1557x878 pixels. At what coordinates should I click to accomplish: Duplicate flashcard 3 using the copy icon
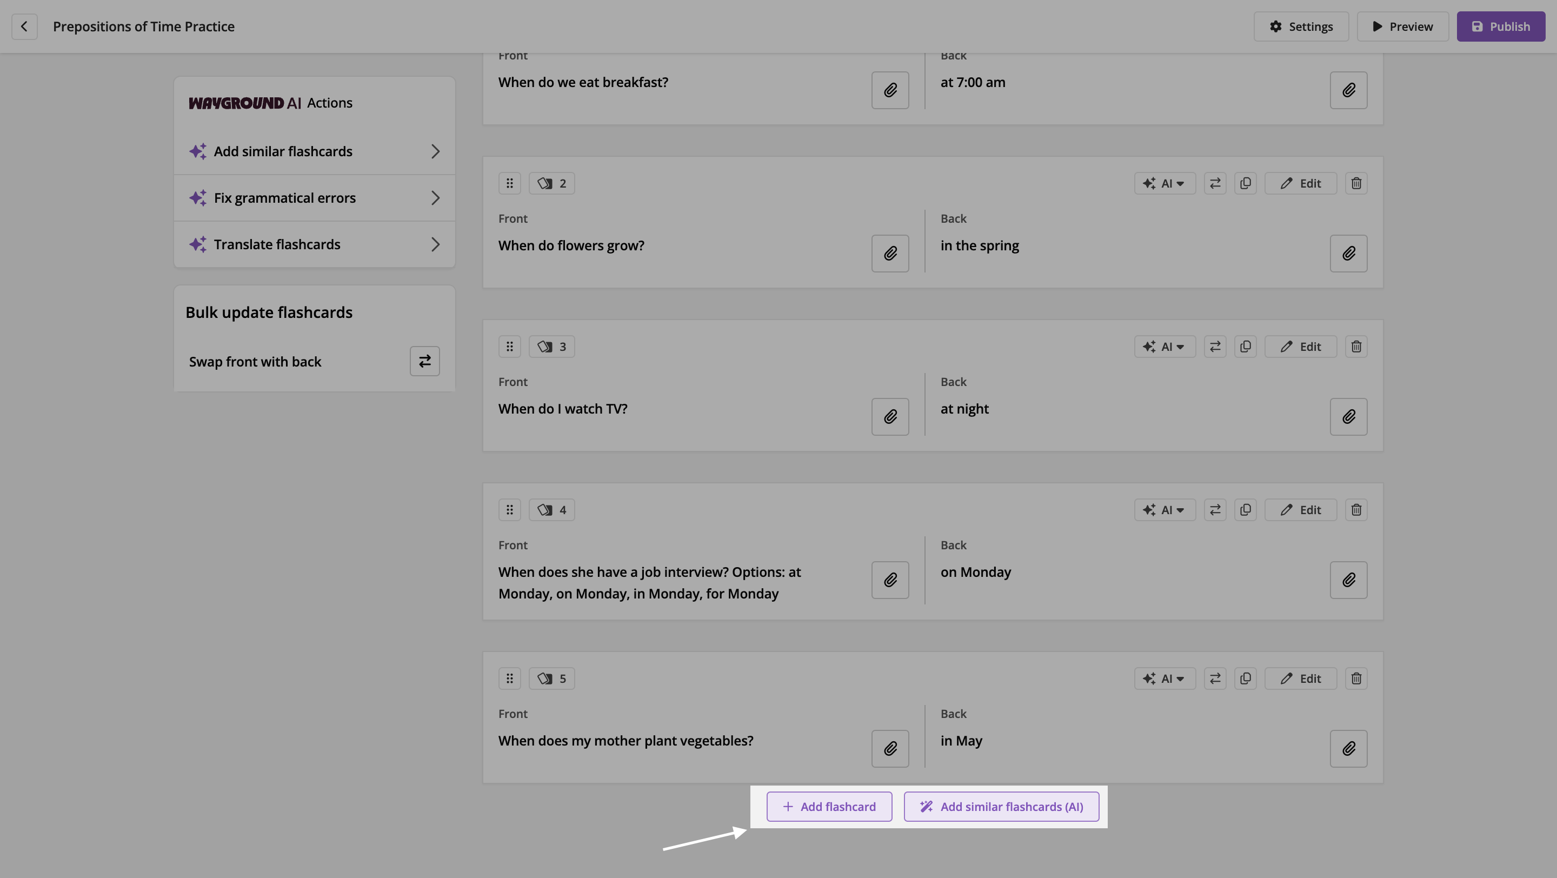click(x=1245, y=347)
